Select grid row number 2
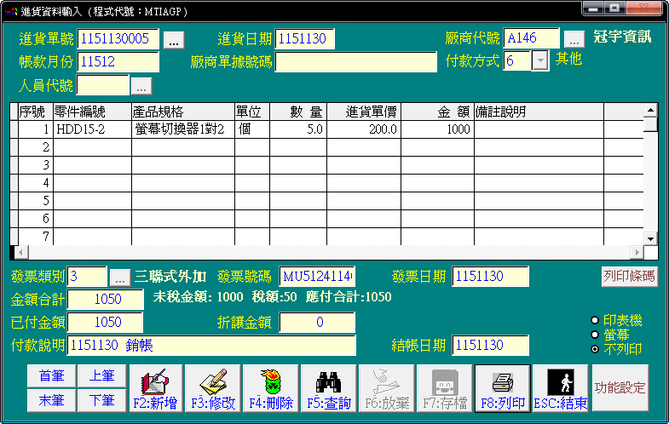Viewport: 669px width, 424px height. 36,147
